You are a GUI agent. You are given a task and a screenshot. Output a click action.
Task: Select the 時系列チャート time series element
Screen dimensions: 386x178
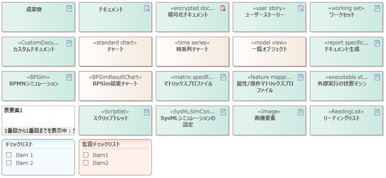192,51
